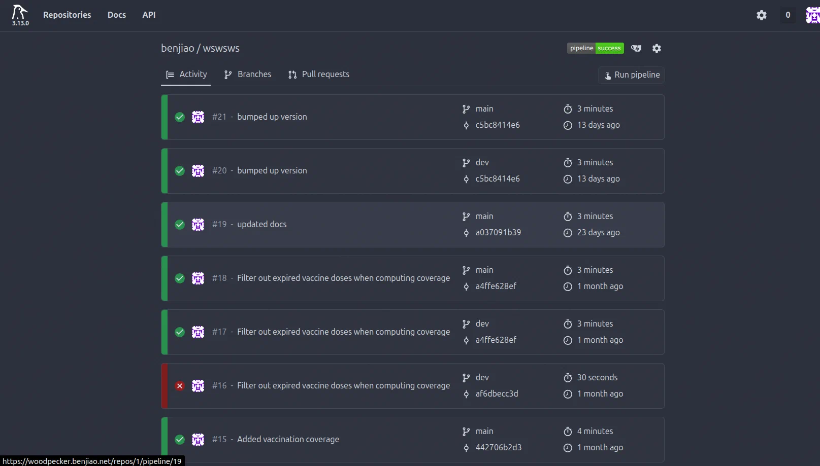Open pipeline #20 bumped up version
The image size is (820, 466).
(272, 171)
